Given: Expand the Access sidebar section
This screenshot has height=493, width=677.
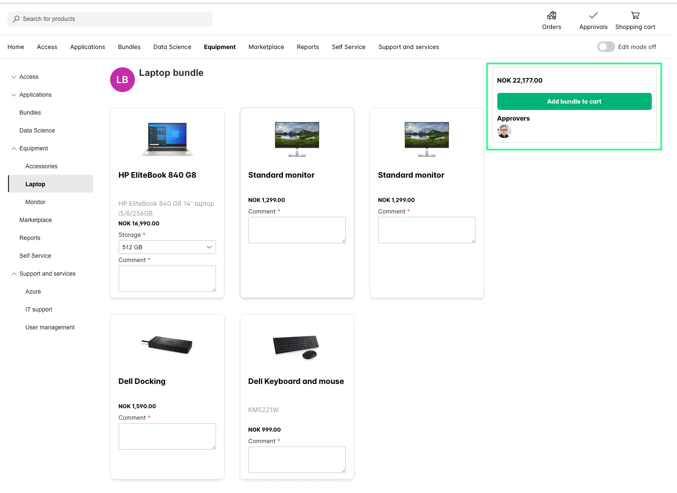Looking at the screenshot, I should (x=14, y=77).
